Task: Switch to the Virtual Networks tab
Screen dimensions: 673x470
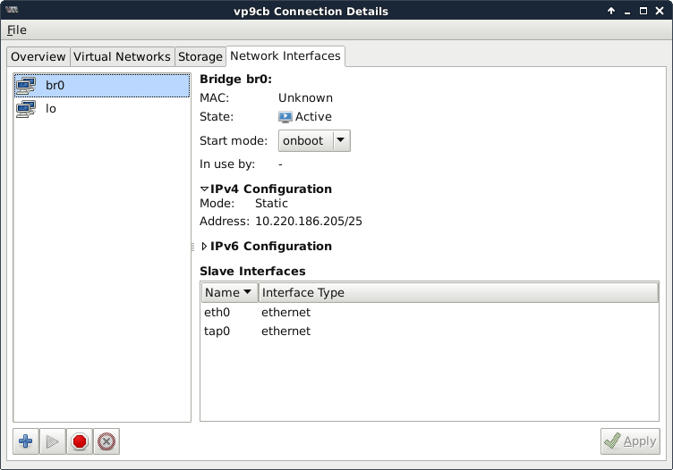Action: click(x=122, y=56)
